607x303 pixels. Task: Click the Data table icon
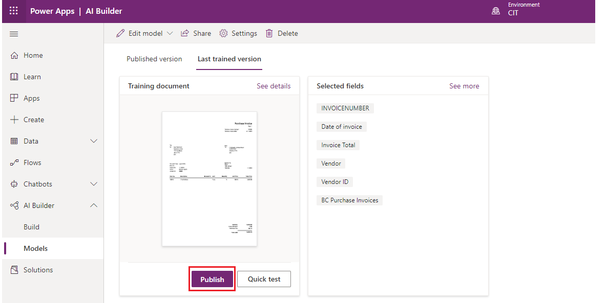pos(14,141)
